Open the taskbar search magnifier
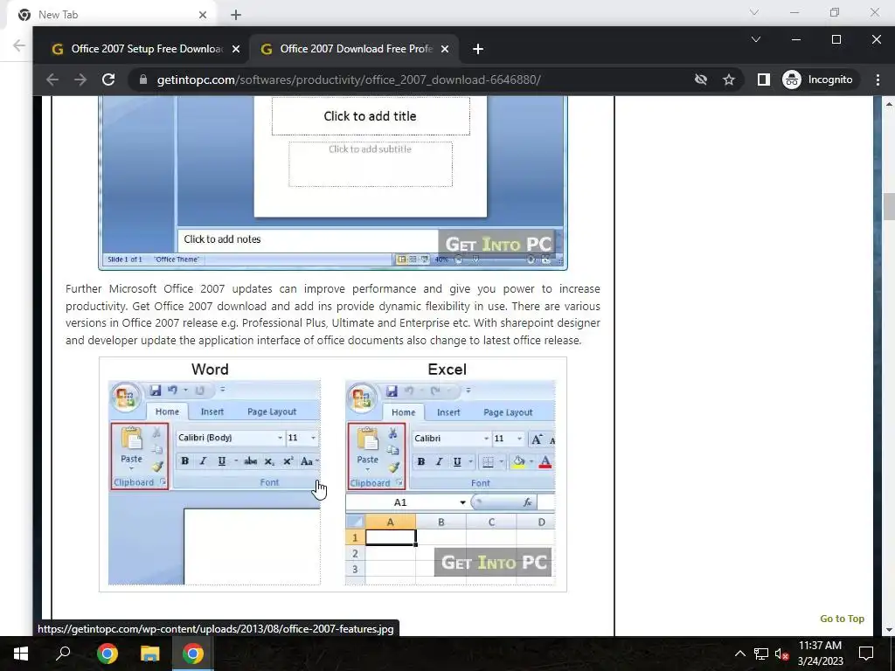 63,654
